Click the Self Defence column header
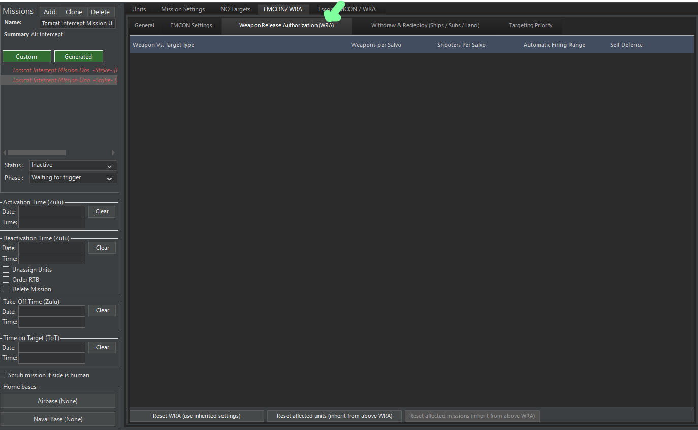698x430 pixels. tap(626, 45)
